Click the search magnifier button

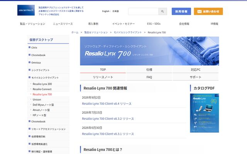162,11
